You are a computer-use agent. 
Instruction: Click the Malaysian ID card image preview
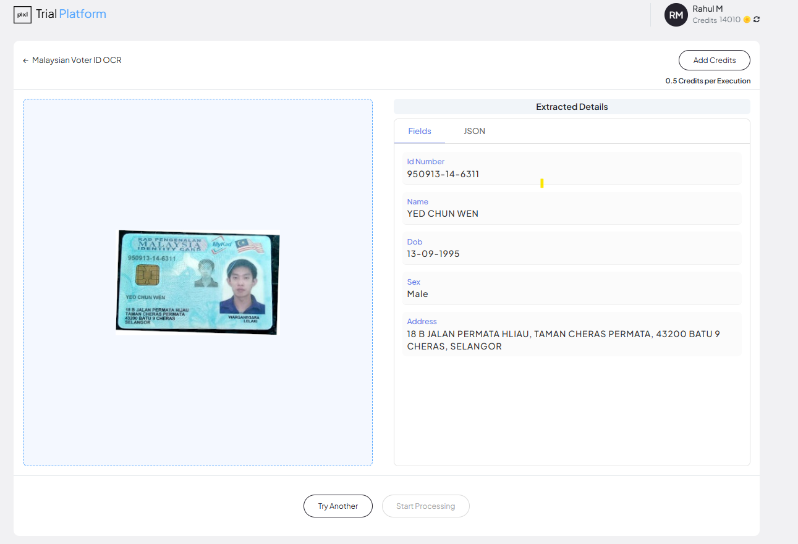coord(198,281)
